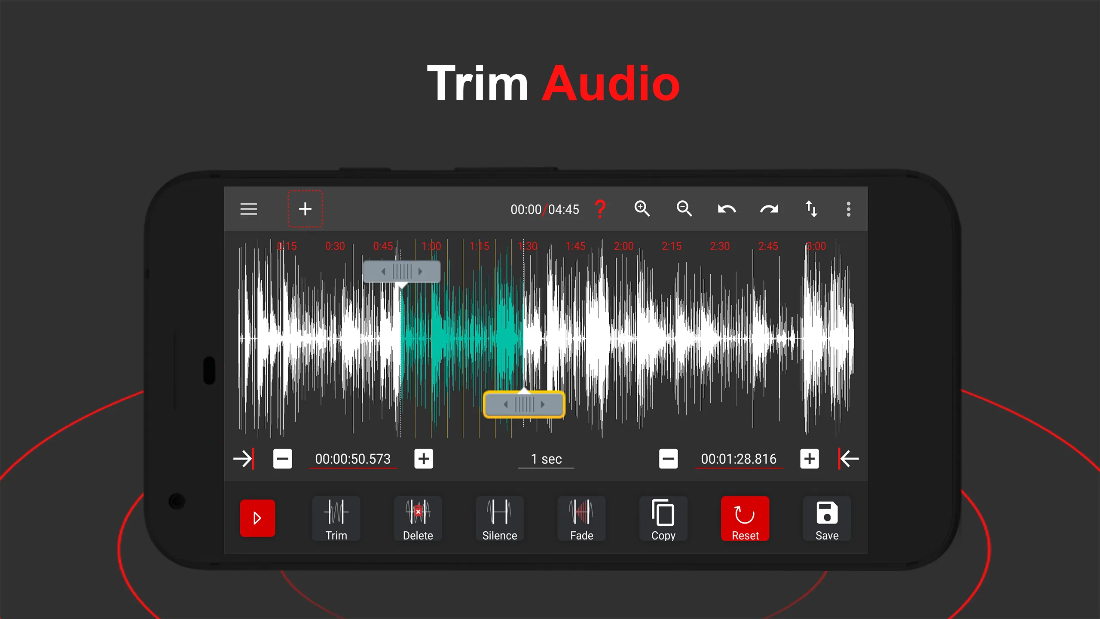Click the Play button to preview

[257, 518]
